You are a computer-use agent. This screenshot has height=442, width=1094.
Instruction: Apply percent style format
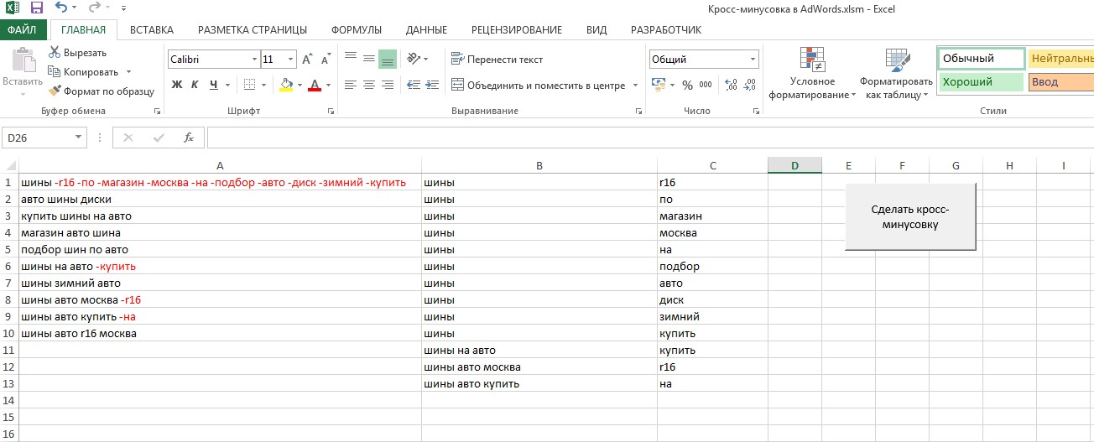687,85
